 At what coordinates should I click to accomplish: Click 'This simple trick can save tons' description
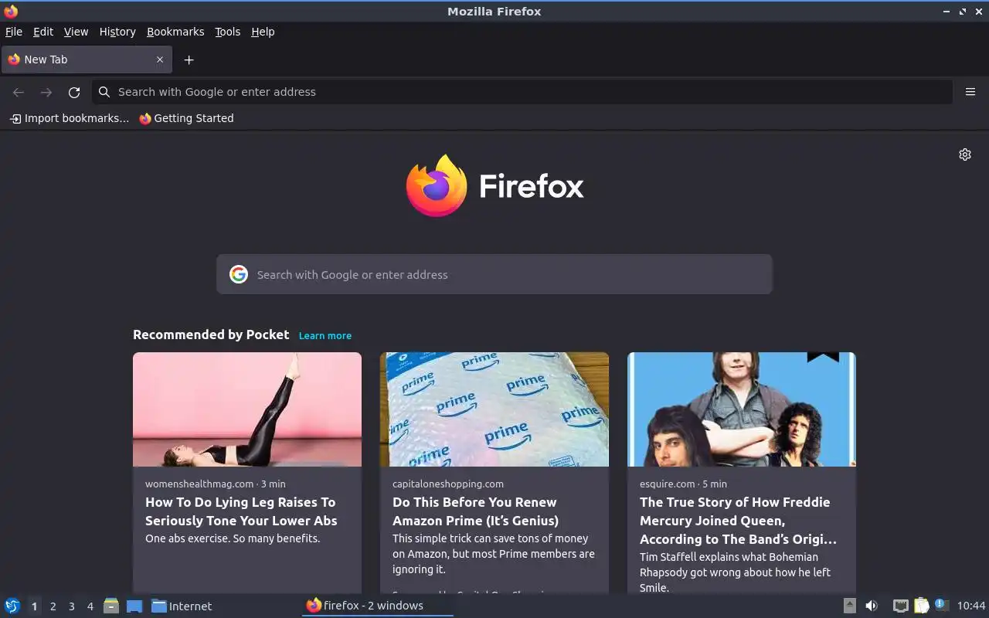(x=494, y=554)
